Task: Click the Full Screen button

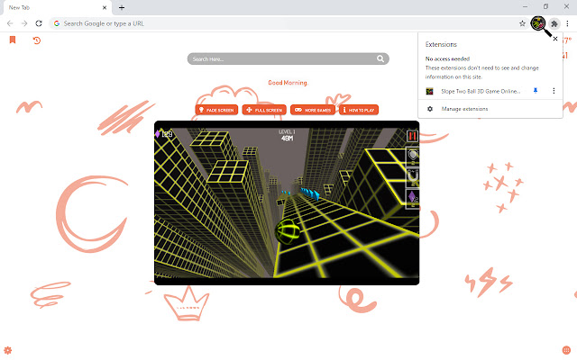Action: tap(264, 110)
